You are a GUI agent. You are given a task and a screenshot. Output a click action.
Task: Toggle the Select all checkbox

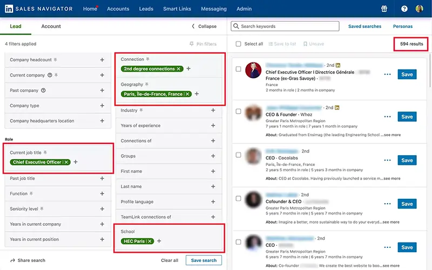pos(238,44)
